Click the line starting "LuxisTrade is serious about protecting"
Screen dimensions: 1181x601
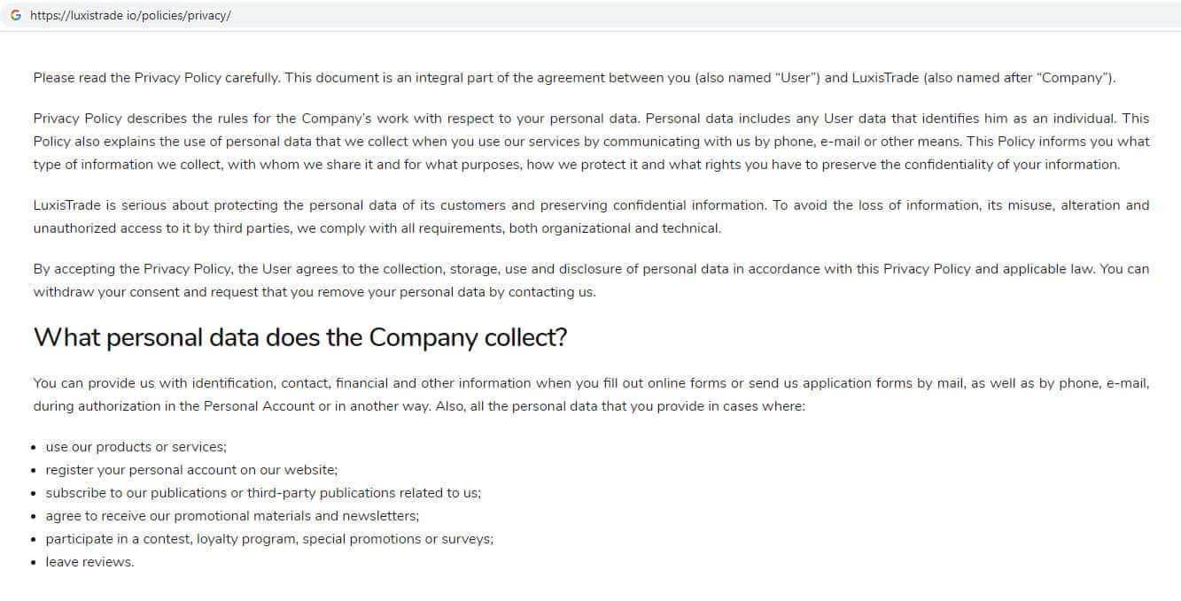pyautogui.click(x=591, y=205)
